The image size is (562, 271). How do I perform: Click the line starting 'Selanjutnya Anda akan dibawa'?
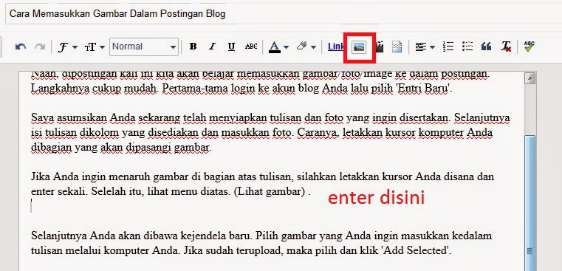click(261, 236)
